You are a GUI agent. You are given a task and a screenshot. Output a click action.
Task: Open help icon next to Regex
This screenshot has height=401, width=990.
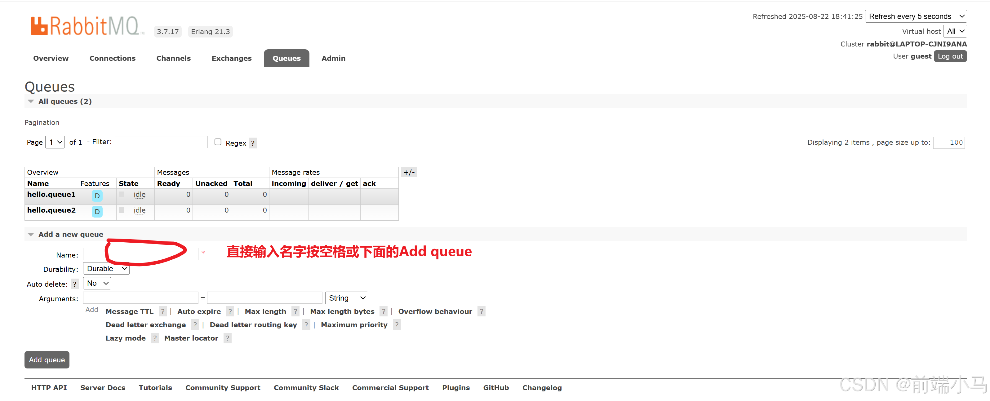pyautogui.click(x=252, y=143)
